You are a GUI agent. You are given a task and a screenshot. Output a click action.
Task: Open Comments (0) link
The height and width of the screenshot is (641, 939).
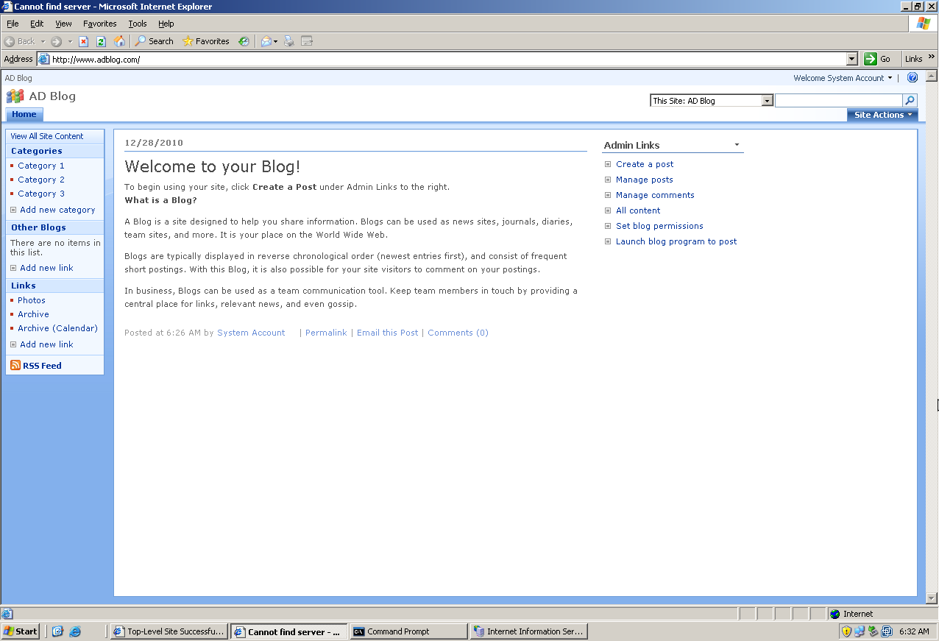click(458, 333)
